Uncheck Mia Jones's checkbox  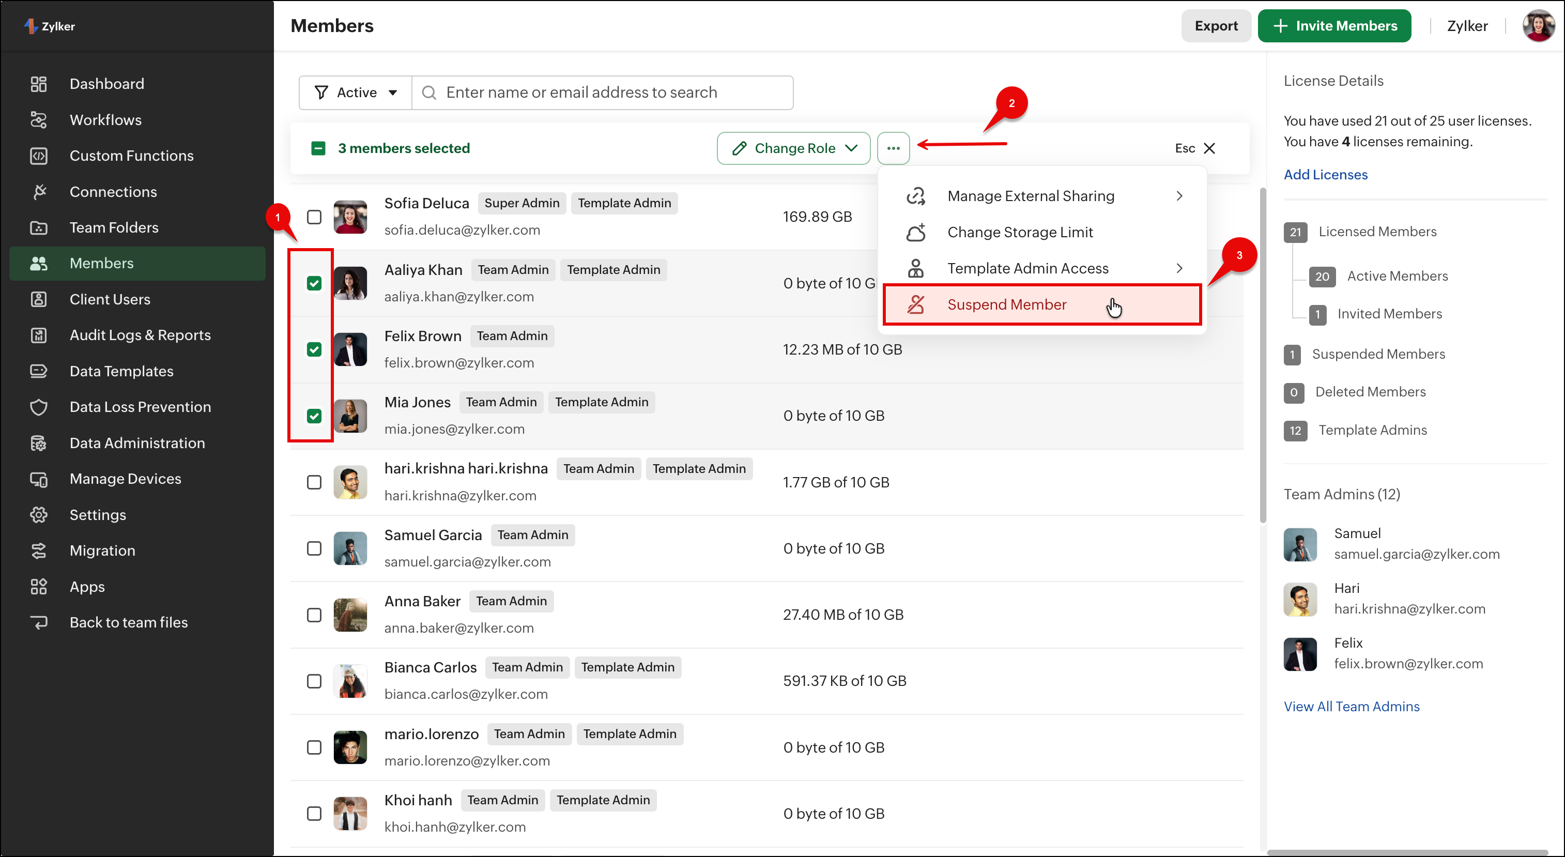pyautogui.click(x=314, y=416)
